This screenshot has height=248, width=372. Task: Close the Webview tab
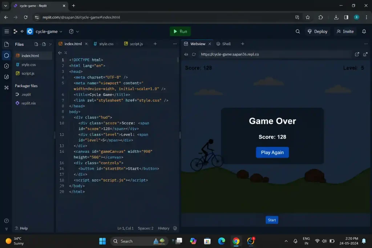click(210, 44)
